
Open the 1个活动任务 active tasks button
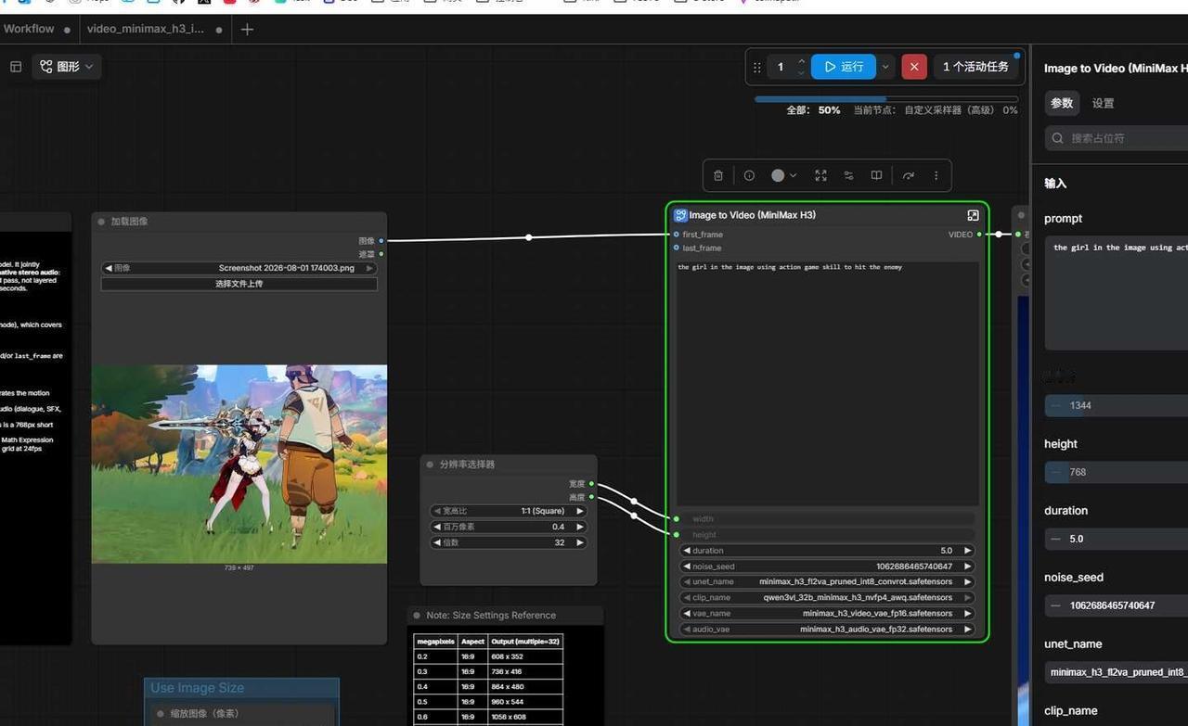(975, 67)
